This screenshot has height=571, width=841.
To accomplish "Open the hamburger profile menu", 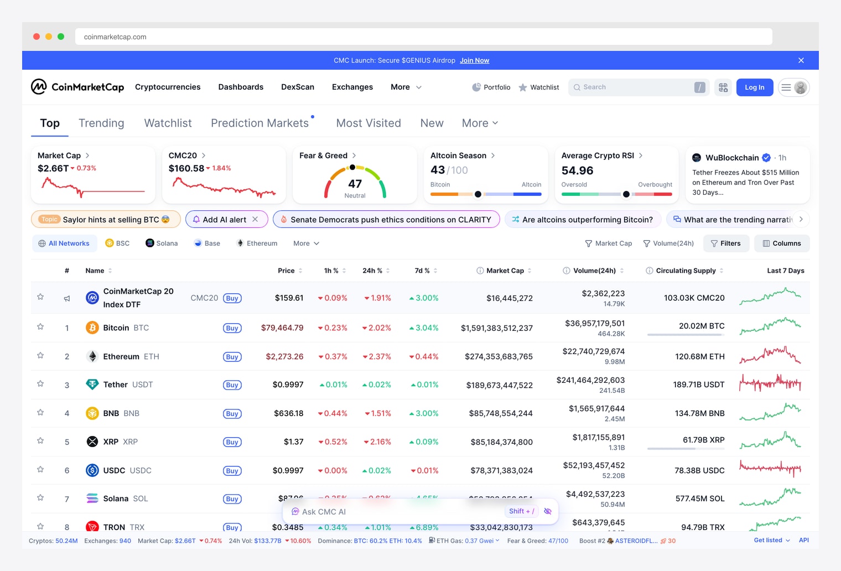I will tap(794, 87).
